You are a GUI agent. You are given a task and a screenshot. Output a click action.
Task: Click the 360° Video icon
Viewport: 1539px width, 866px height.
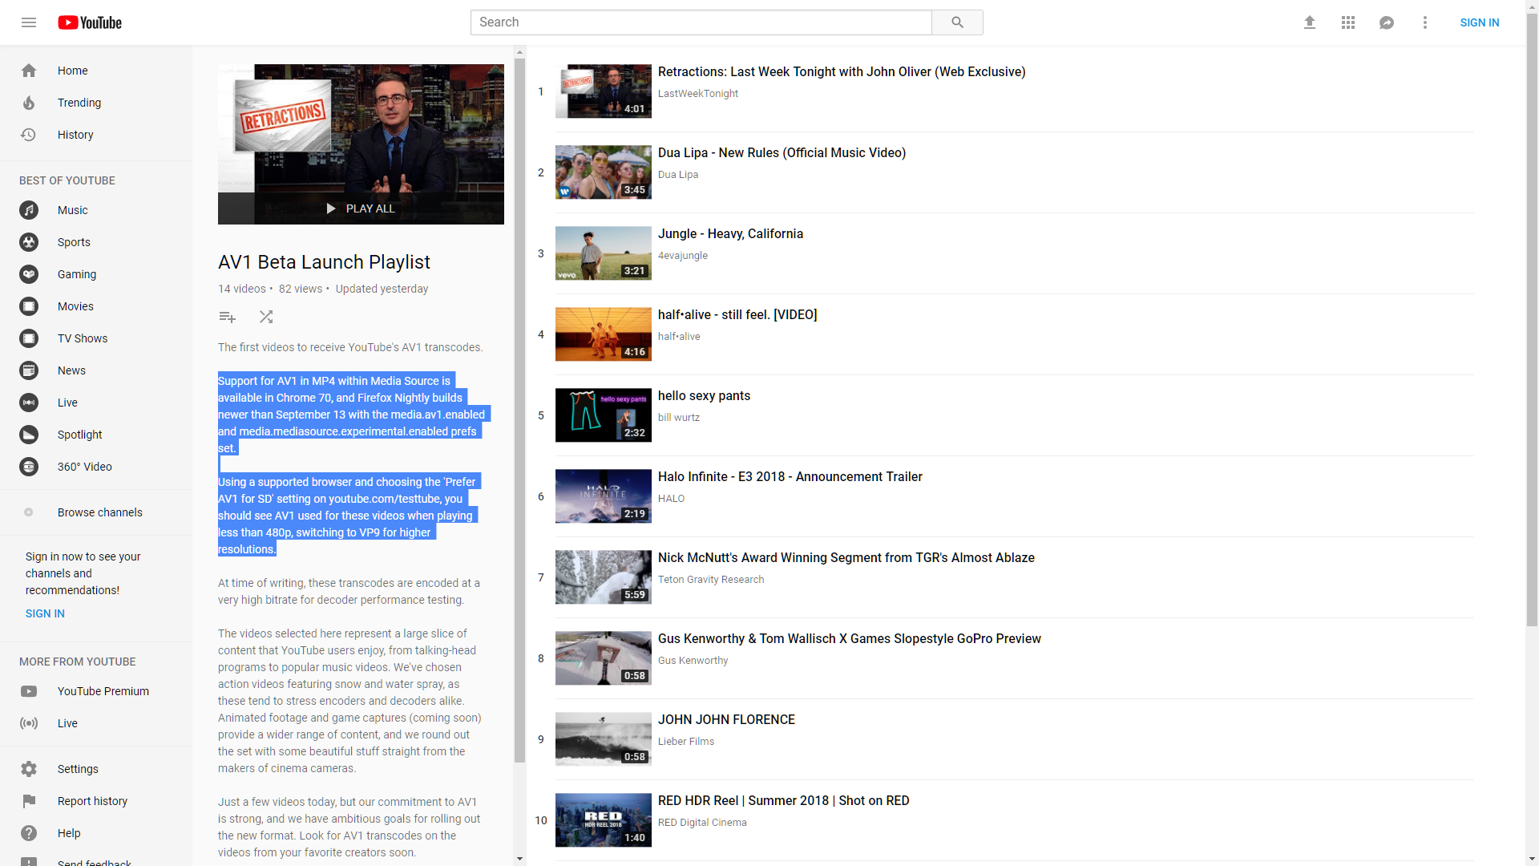(x=29, y=467)
